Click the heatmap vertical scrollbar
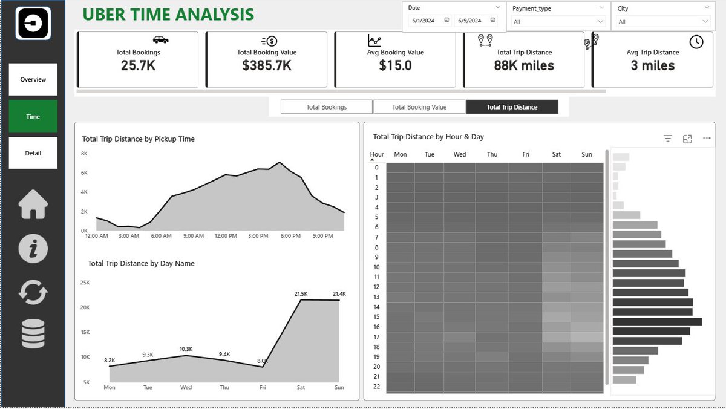 pos(607,266)
